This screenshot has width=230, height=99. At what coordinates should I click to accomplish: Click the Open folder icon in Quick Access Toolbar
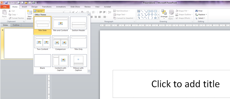[x=26, y=3]
